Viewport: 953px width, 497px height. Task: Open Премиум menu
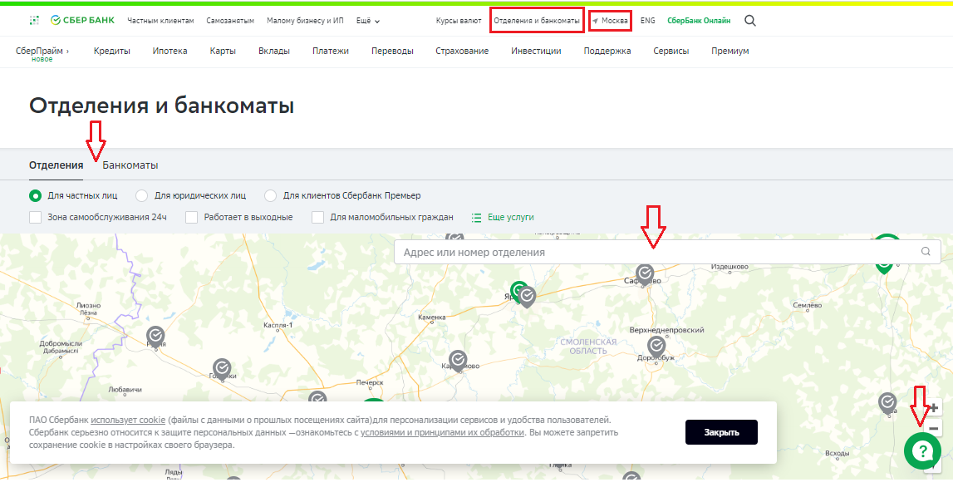click(730, 51)
